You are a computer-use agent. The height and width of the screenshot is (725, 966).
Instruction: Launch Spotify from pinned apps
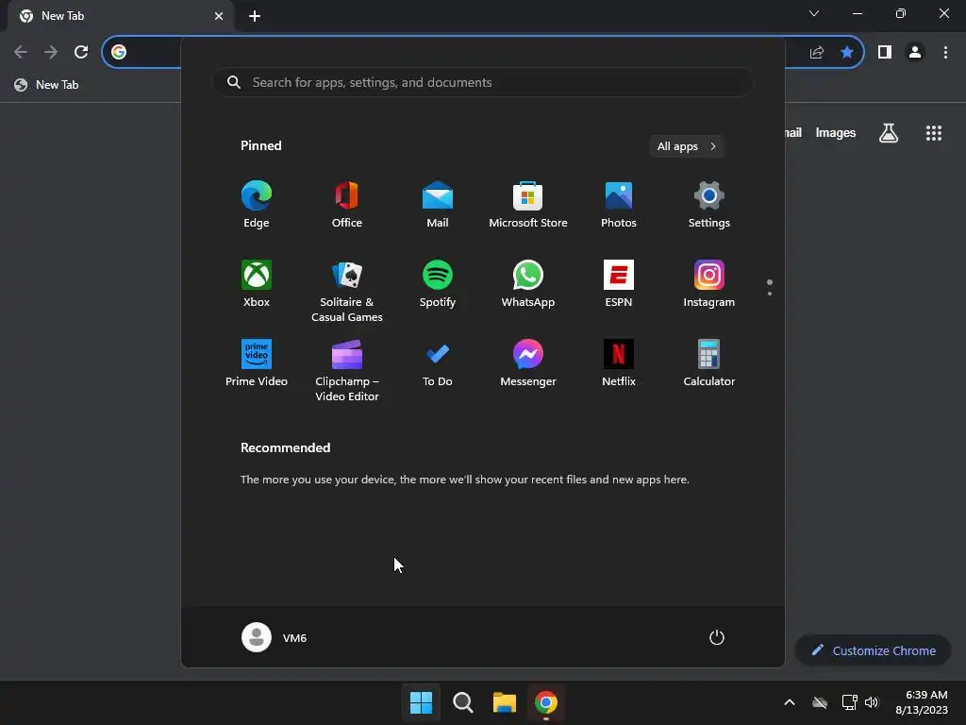tap(438, 283)
